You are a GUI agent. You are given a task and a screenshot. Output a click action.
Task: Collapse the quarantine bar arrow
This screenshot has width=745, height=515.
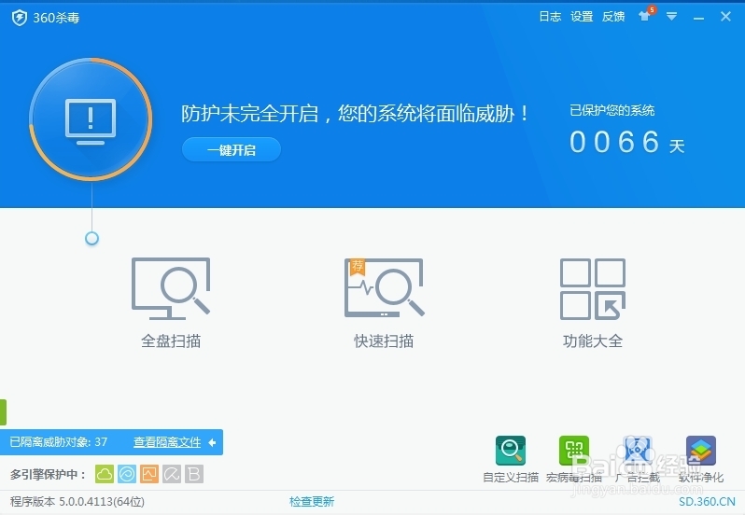click(x=212, y=442)
